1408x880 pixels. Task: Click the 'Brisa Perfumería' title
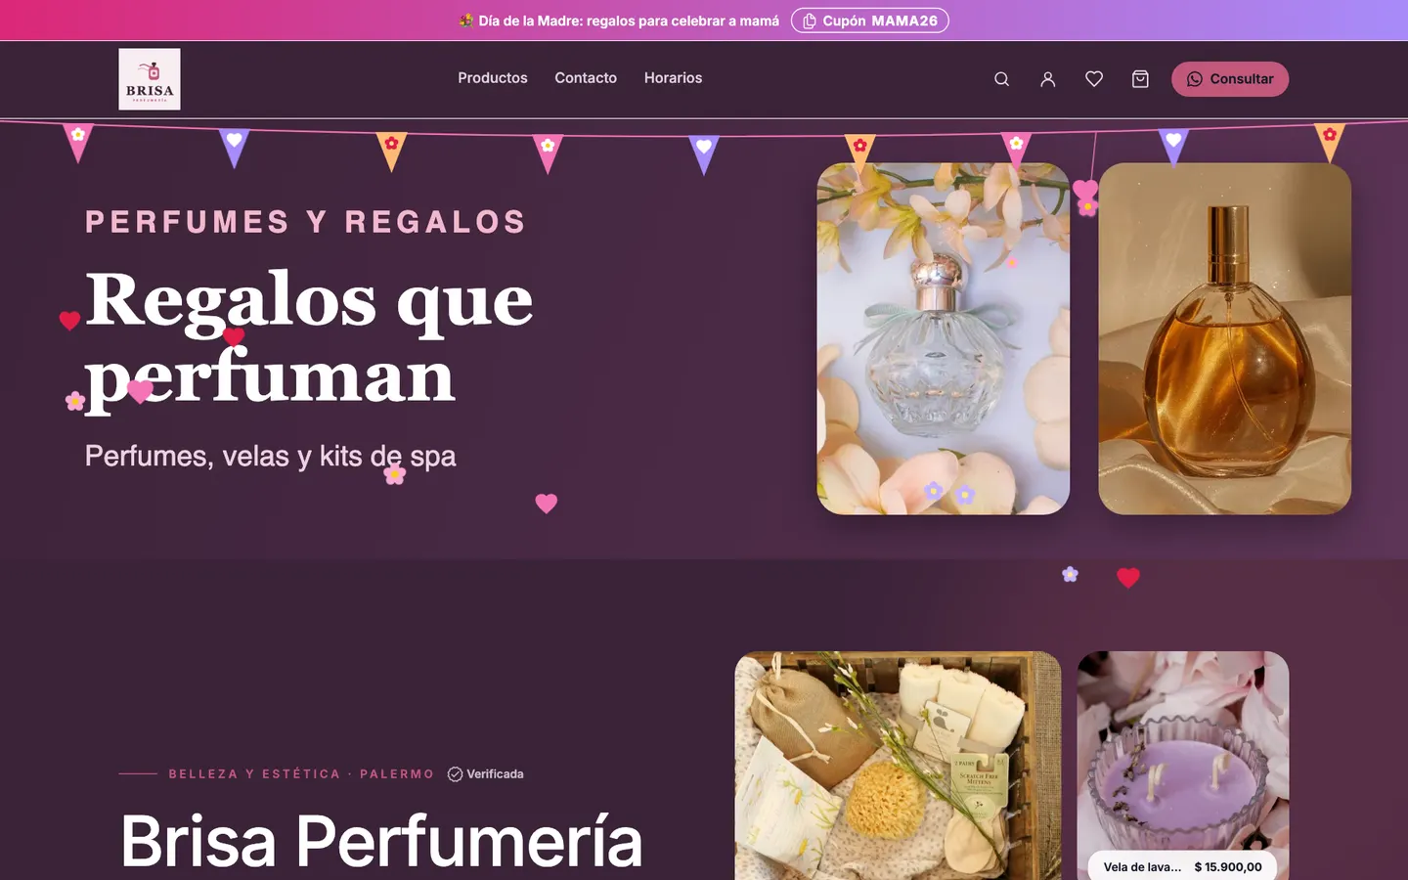coord(381,841)
